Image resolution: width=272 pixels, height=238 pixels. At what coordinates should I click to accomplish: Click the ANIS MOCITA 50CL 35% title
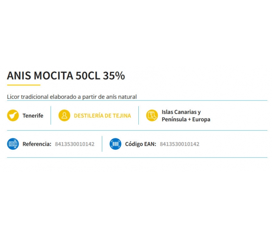66,76
